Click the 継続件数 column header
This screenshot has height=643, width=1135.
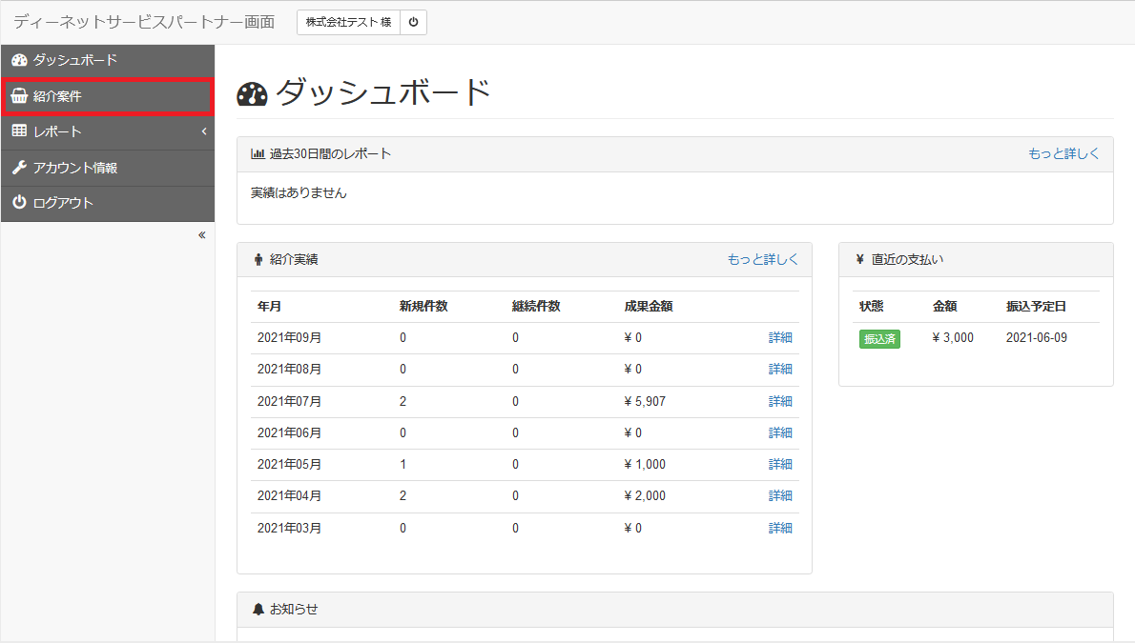(x=536, y=306)
